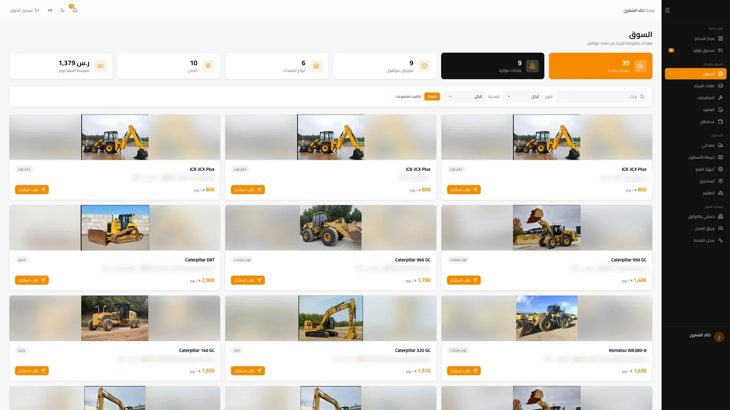
Task: Click the pin icon beside المشاريع
Action: point(720,181)
